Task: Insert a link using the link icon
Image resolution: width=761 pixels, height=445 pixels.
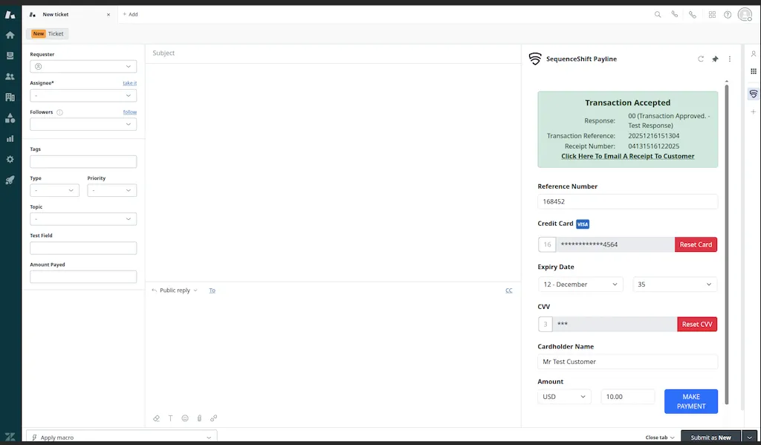Action: [213, 418]
